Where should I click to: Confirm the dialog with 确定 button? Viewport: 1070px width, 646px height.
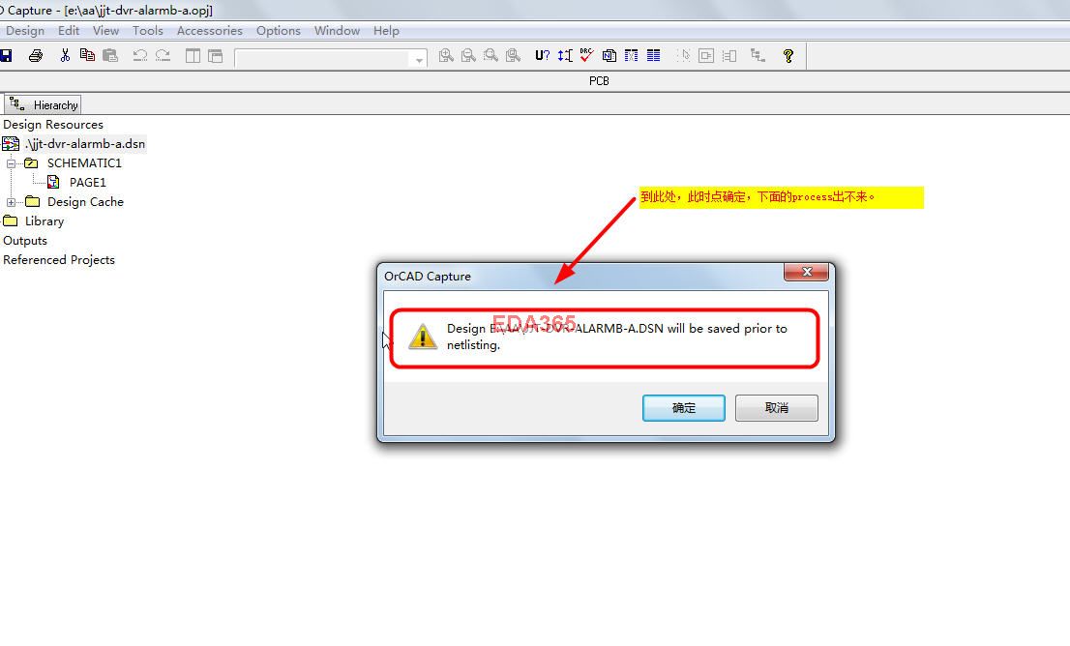[684, 408]
